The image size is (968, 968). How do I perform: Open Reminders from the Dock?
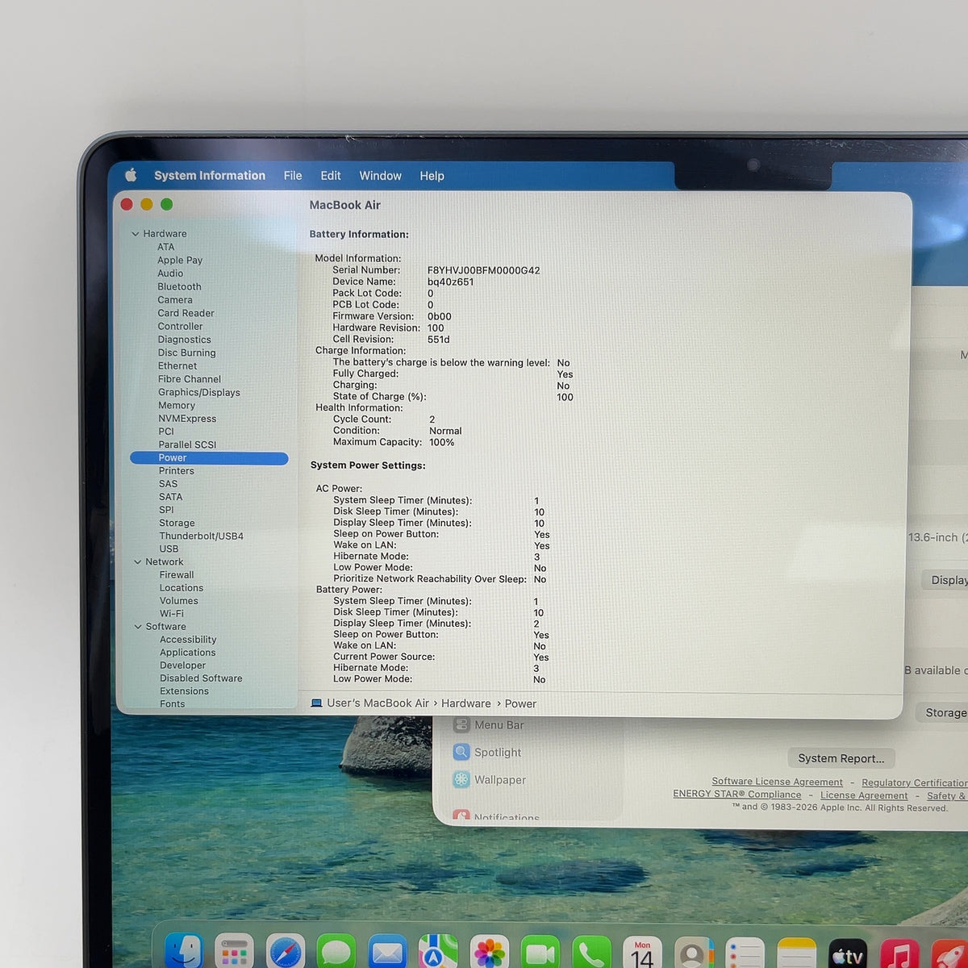[x=745, y=953]
